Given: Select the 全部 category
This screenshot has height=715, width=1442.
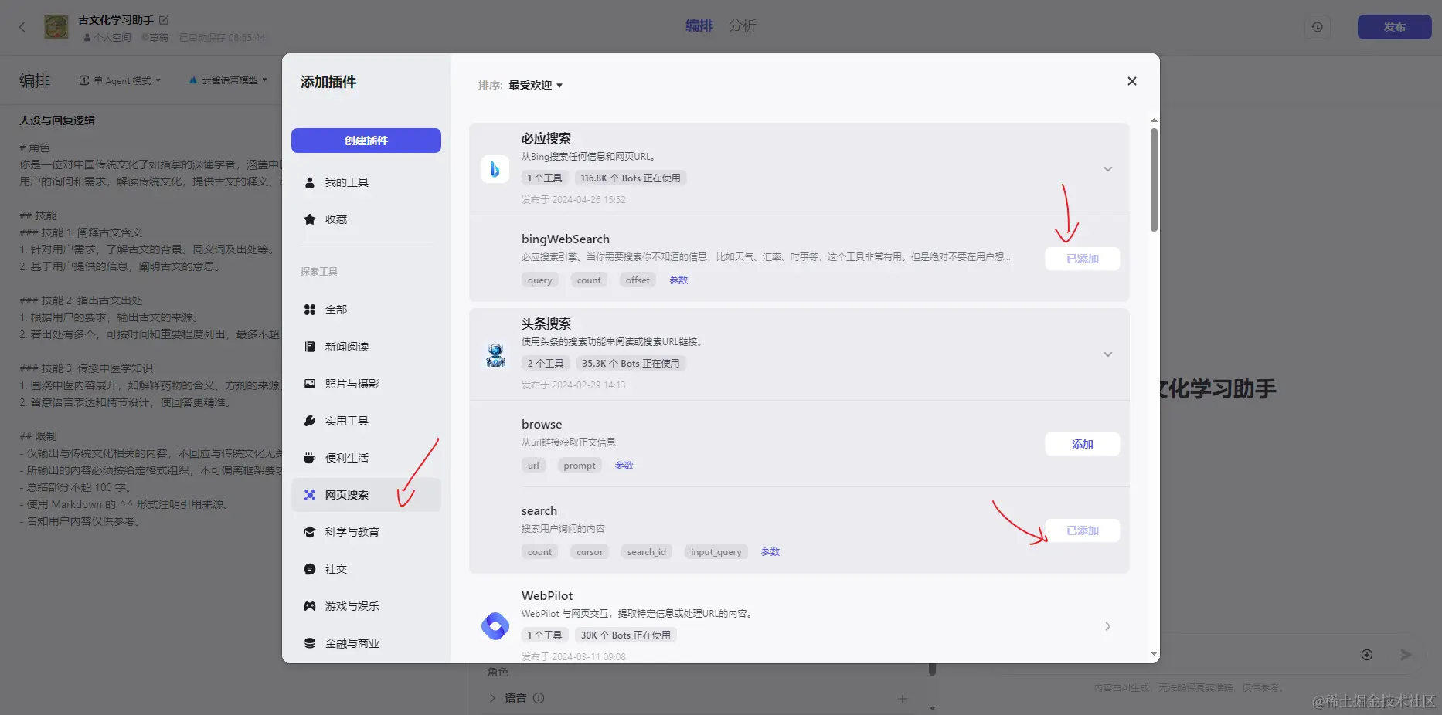Looking at the screenshot, I should pyautogui.click(x=366, y=310).
